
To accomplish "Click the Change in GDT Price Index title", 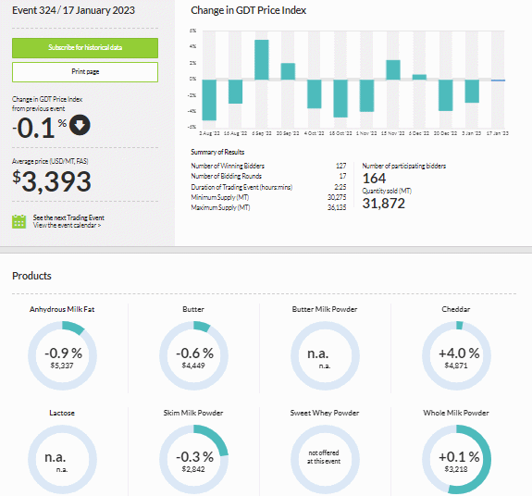I will [x=248, y=10].
